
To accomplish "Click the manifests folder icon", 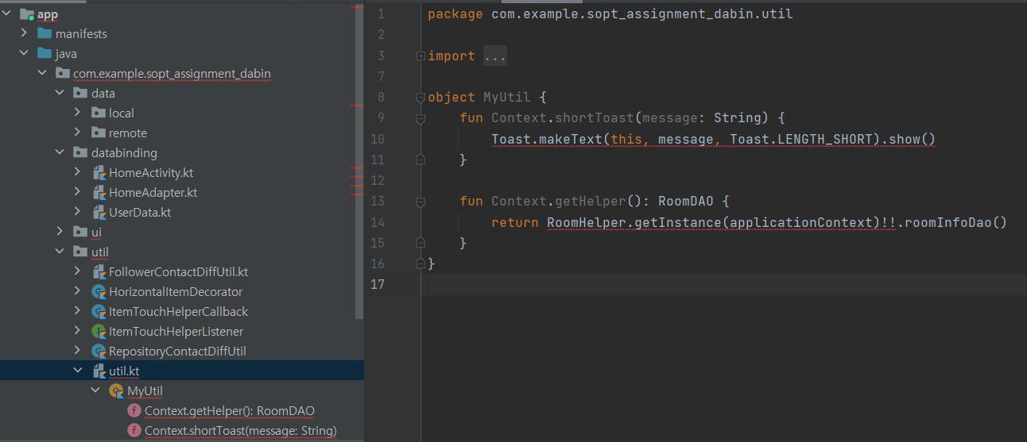I will pyautogui.click(x=44, y=33).
